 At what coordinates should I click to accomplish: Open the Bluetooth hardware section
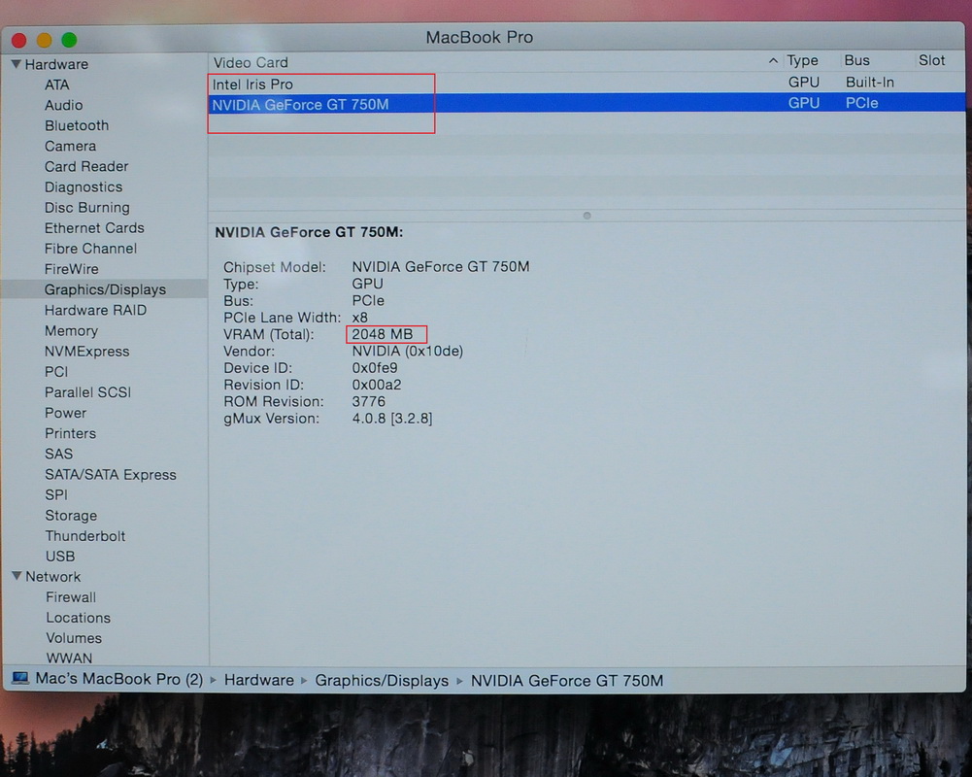[x=77, y=126]
